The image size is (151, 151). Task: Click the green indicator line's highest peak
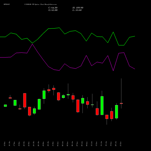click(59, 28)
